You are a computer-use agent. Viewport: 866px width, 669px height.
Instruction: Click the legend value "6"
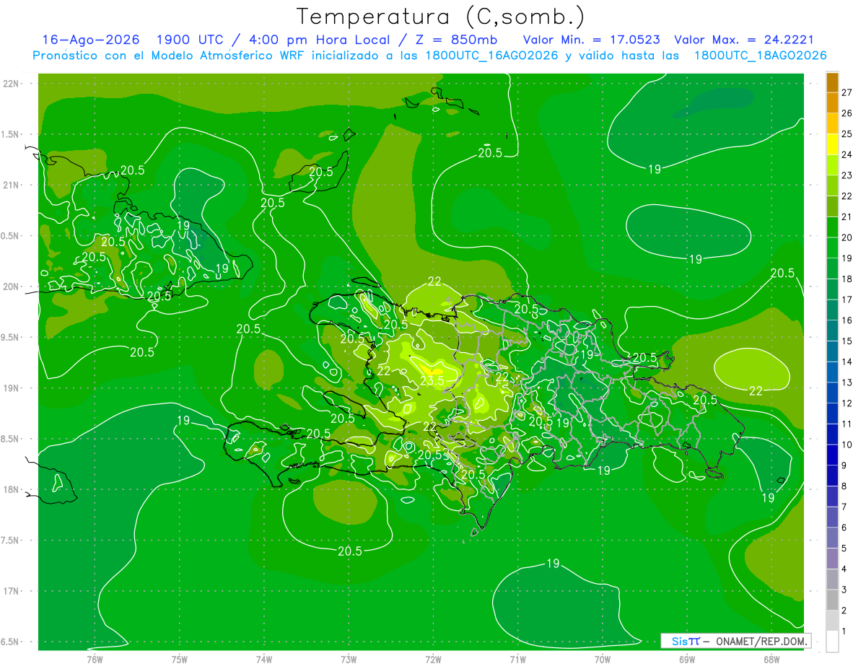[844, 528]
